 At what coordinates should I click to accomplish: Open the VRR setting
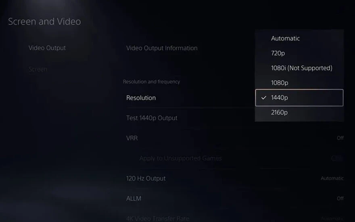pos(132,138)
